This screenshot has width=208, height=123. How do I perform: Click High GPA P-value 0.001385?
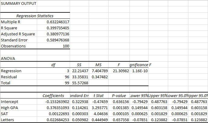119,108
